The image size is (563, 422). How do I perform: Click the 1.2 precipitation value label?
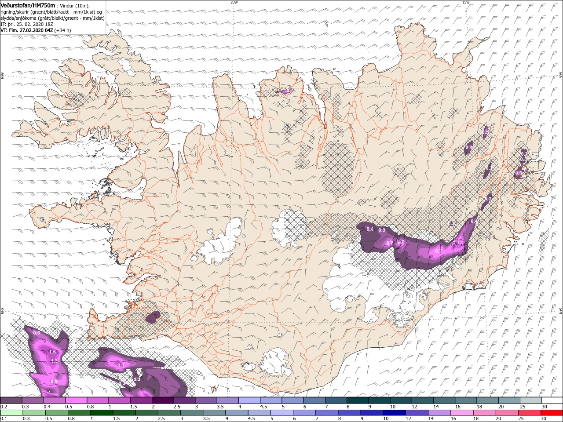click(55, 361)
